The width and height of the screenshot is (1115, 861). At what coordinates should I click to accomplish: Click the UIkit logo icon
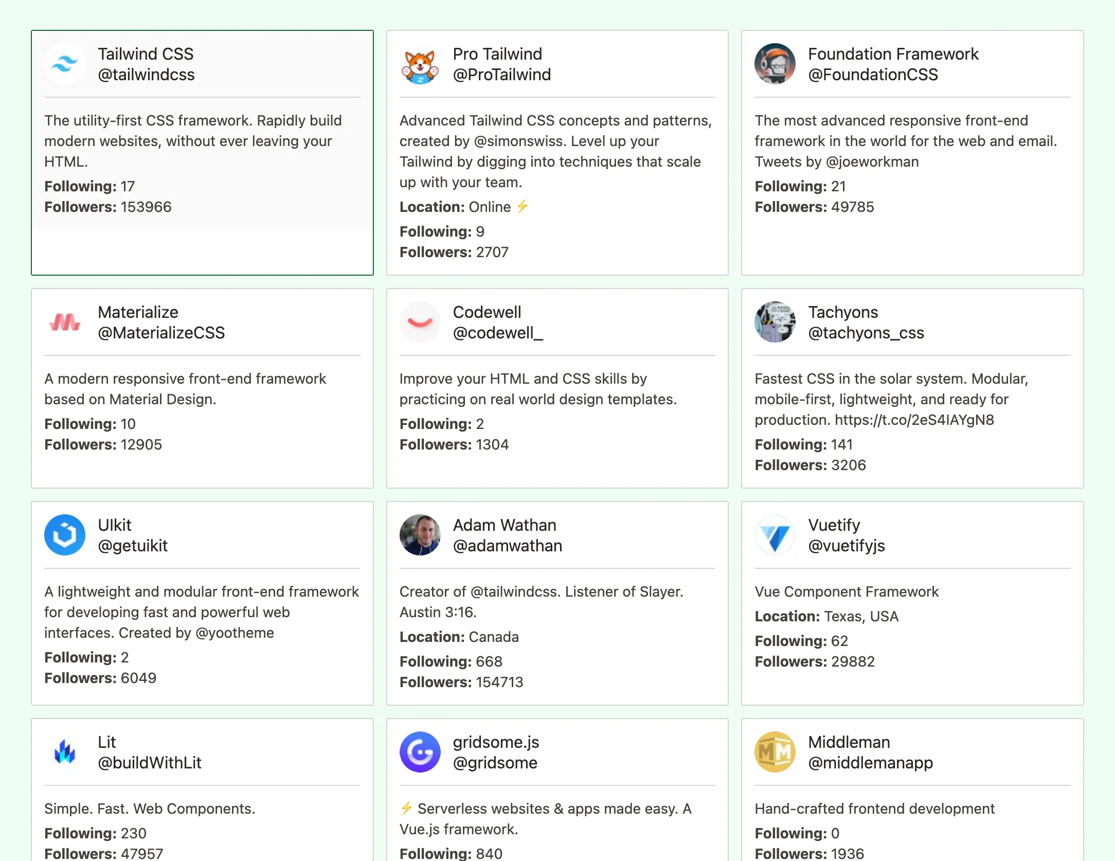click(x=65, y=535)
